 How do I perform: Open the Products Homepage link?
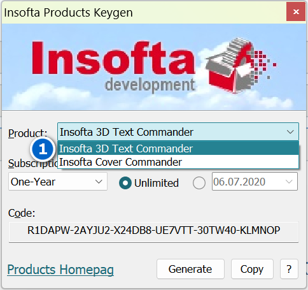point(60,270)
